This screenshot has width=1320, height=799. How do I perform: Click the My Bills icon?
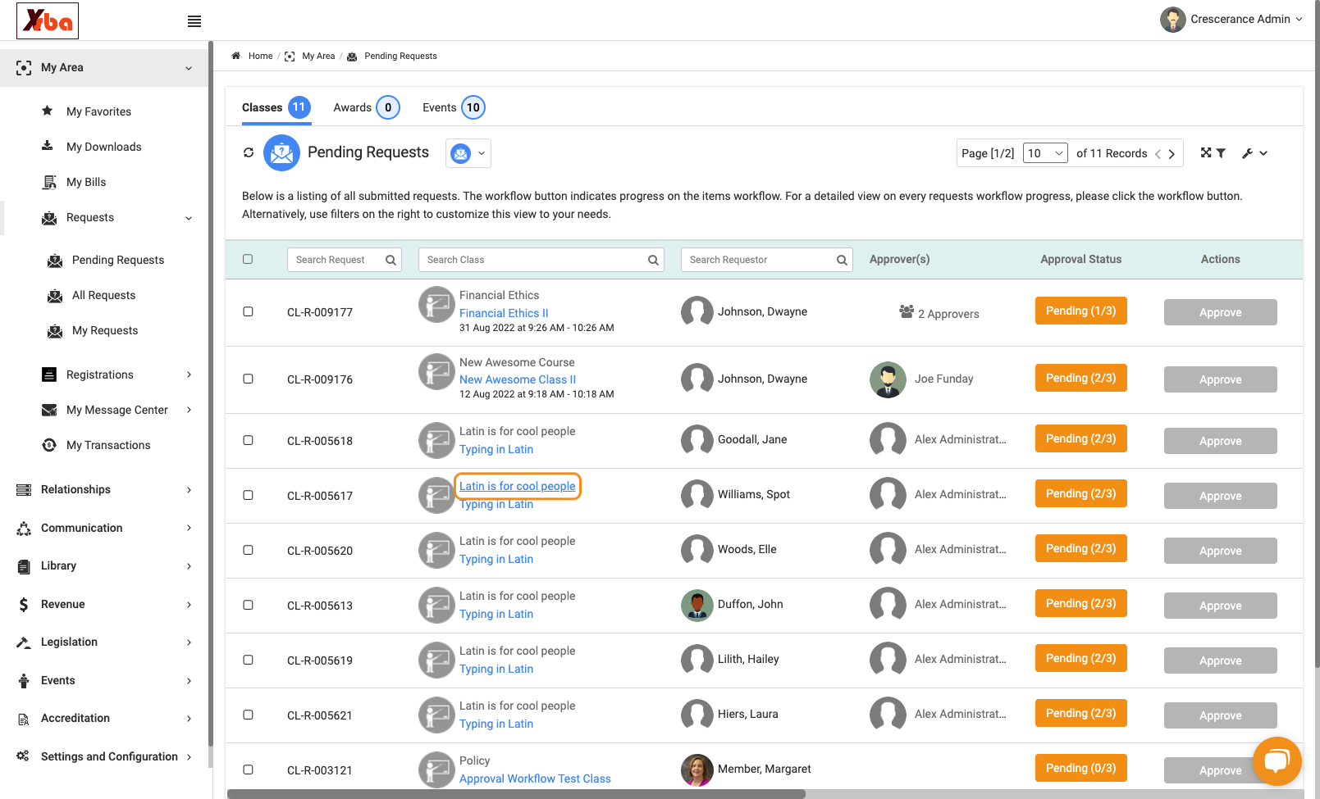click(49, 182)
